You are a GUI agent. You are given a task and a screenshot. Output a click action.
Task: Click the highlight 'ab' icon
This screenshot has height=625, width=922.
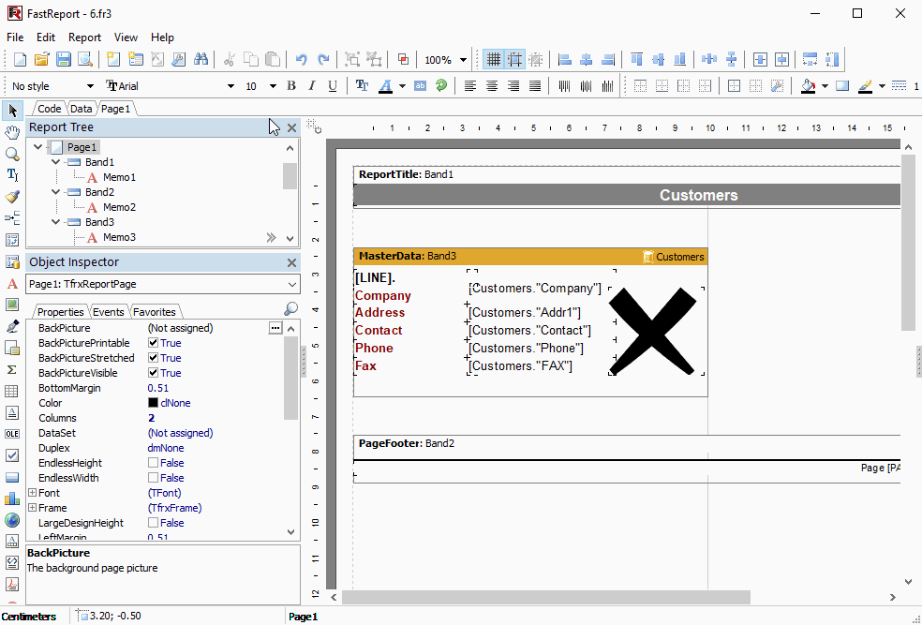420,86
